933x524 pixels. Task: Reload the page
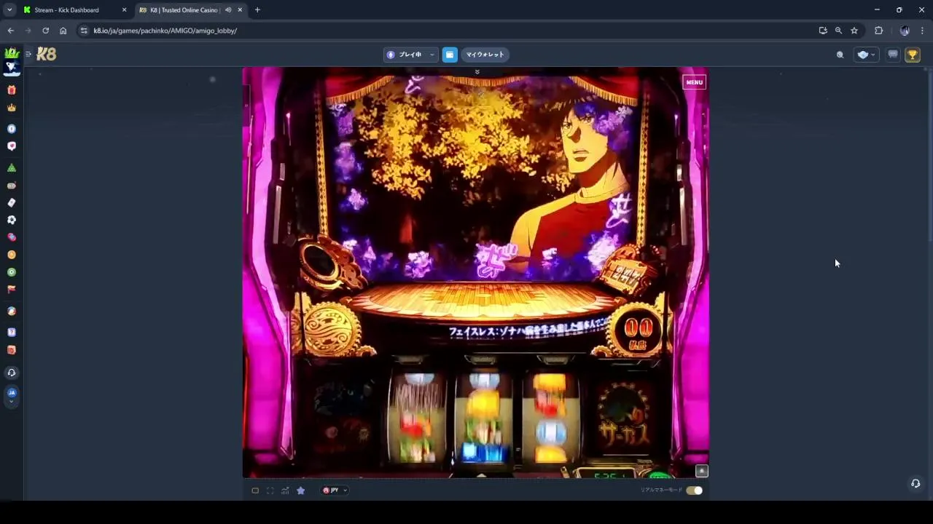coord(45,31)
